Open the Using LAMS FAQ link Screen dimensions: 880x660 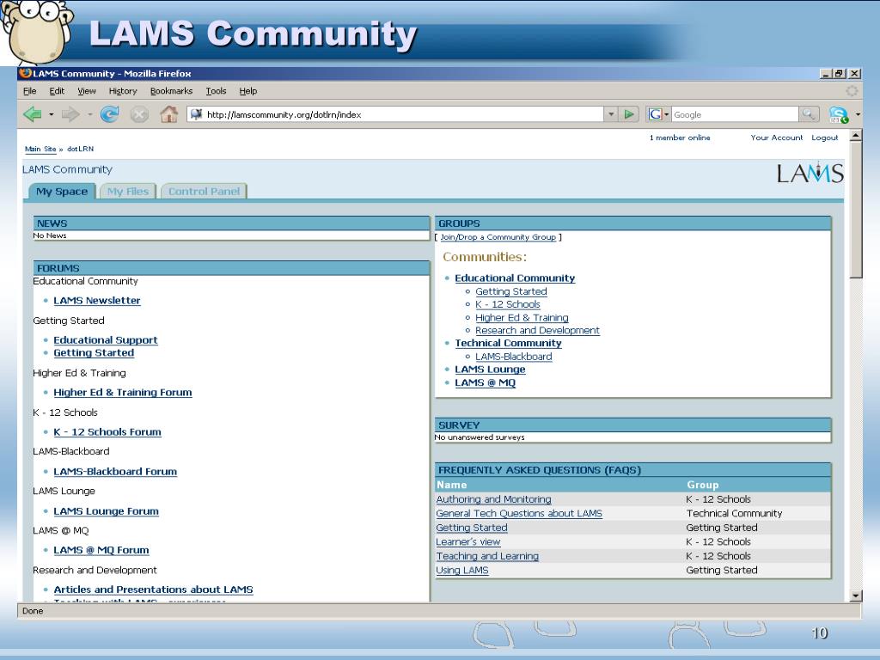461,571
